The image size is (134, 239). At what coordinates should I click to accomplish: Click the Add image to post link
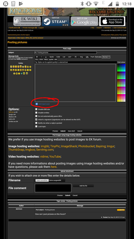[44, 104]
